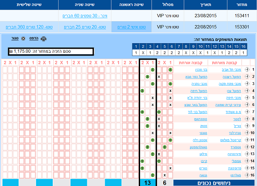Screen dimensions: 257x186
Task: Open the טוטו- 120 טורים 360 חברים link
Action: coord(29,27)
